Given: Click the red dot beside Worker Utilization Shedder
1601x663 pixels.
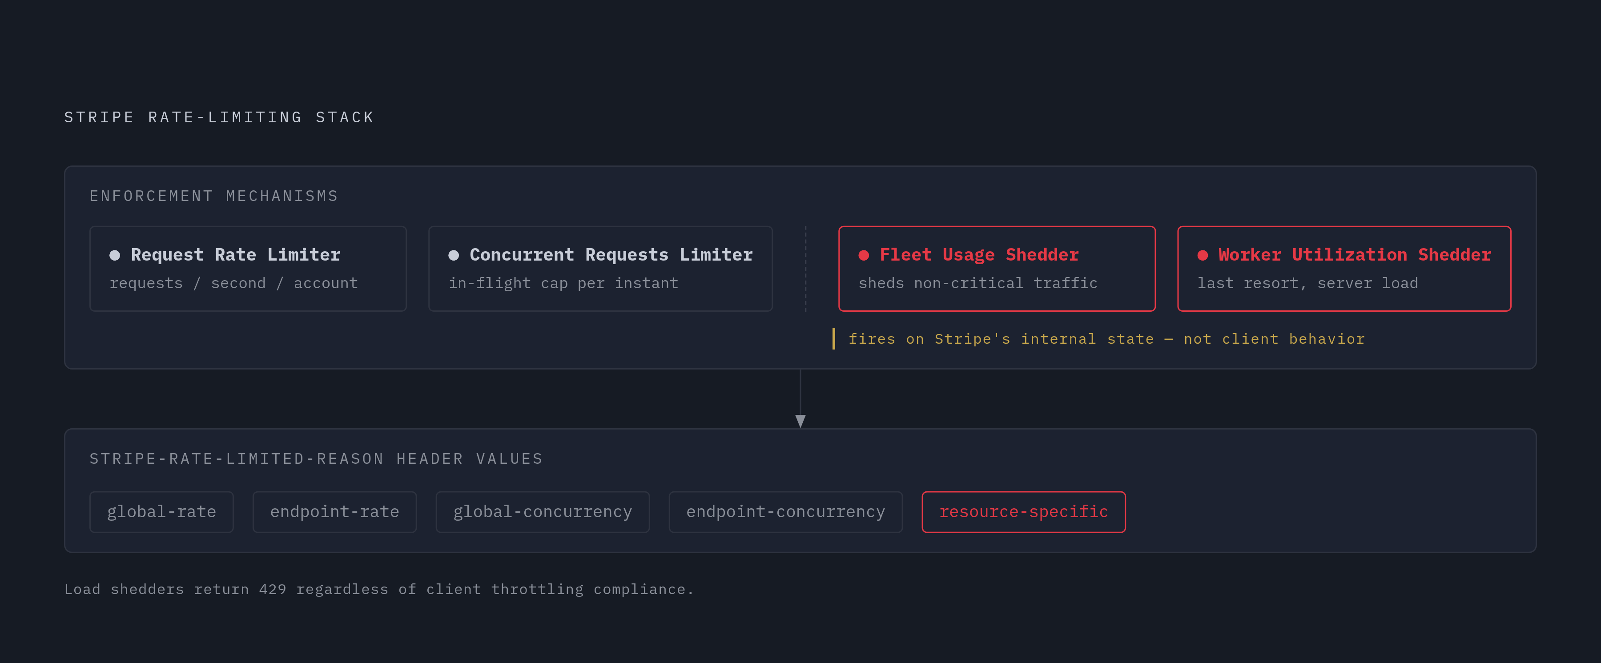Looking at the screenshot, I should pyautogui.click(x=1203, y=255).
